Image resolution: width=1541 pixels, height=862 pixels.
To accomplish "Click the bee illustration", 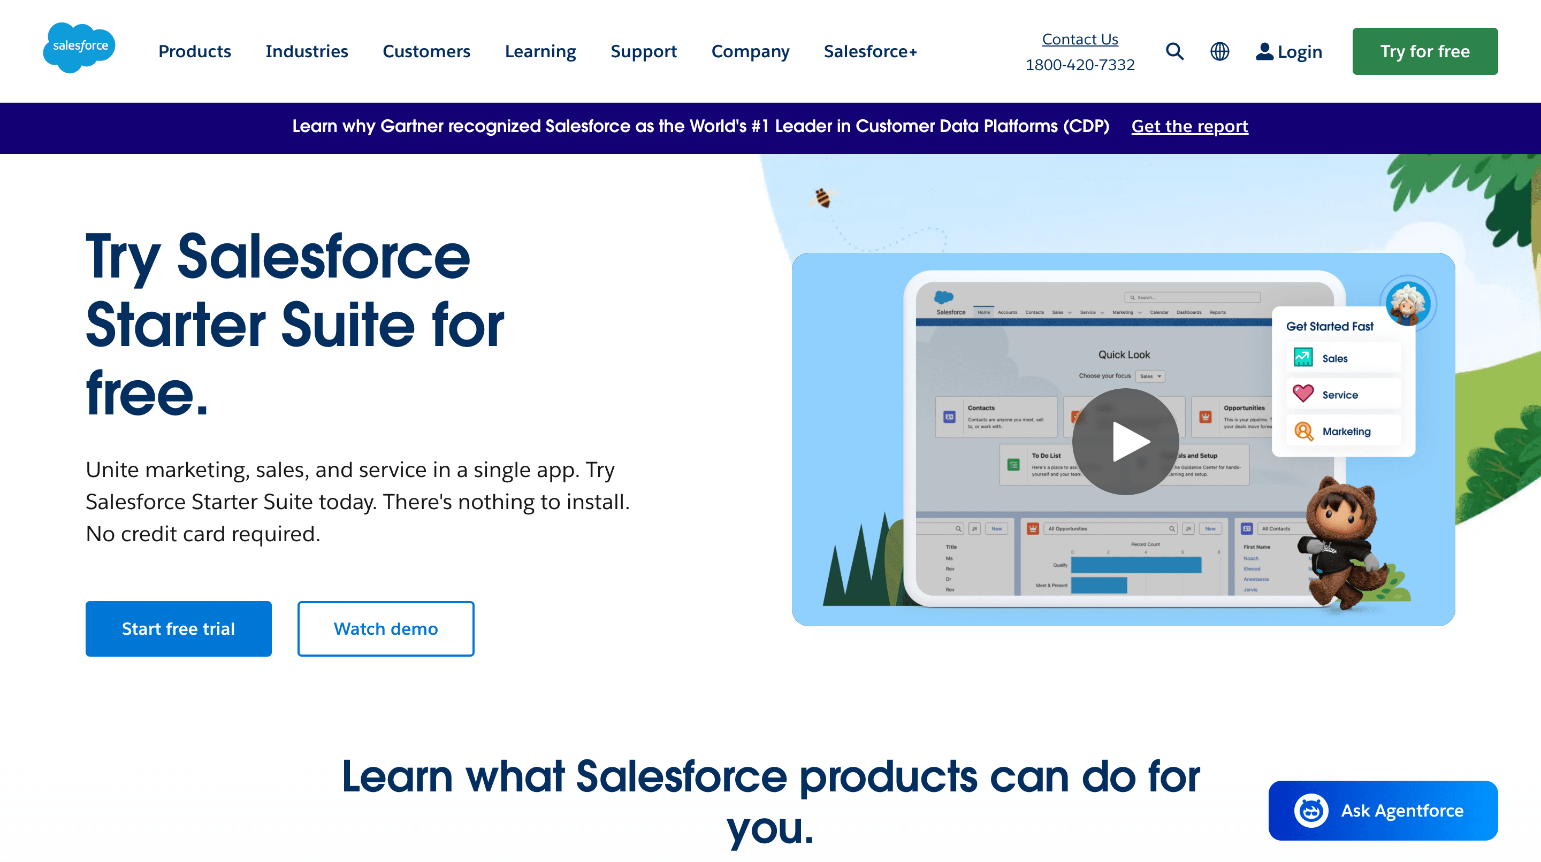I will [823, 197].
